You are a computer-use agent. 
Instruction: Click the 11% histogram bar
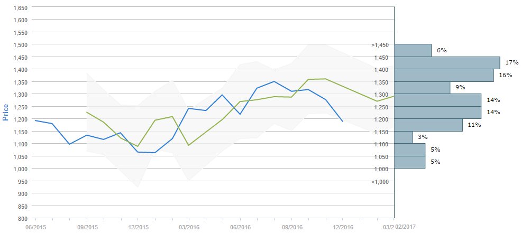coord(428,125)
